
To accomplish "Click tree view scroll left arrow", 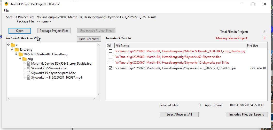I will click(x=9, y=99).
